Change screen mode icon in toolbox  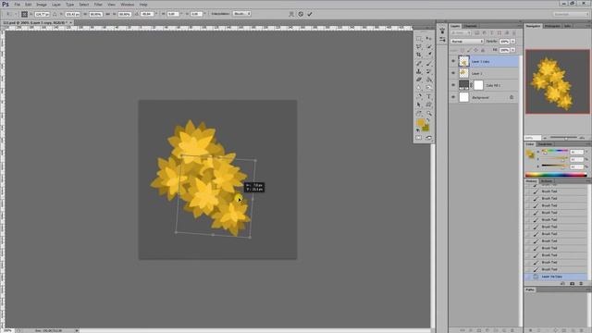(428, 138)
